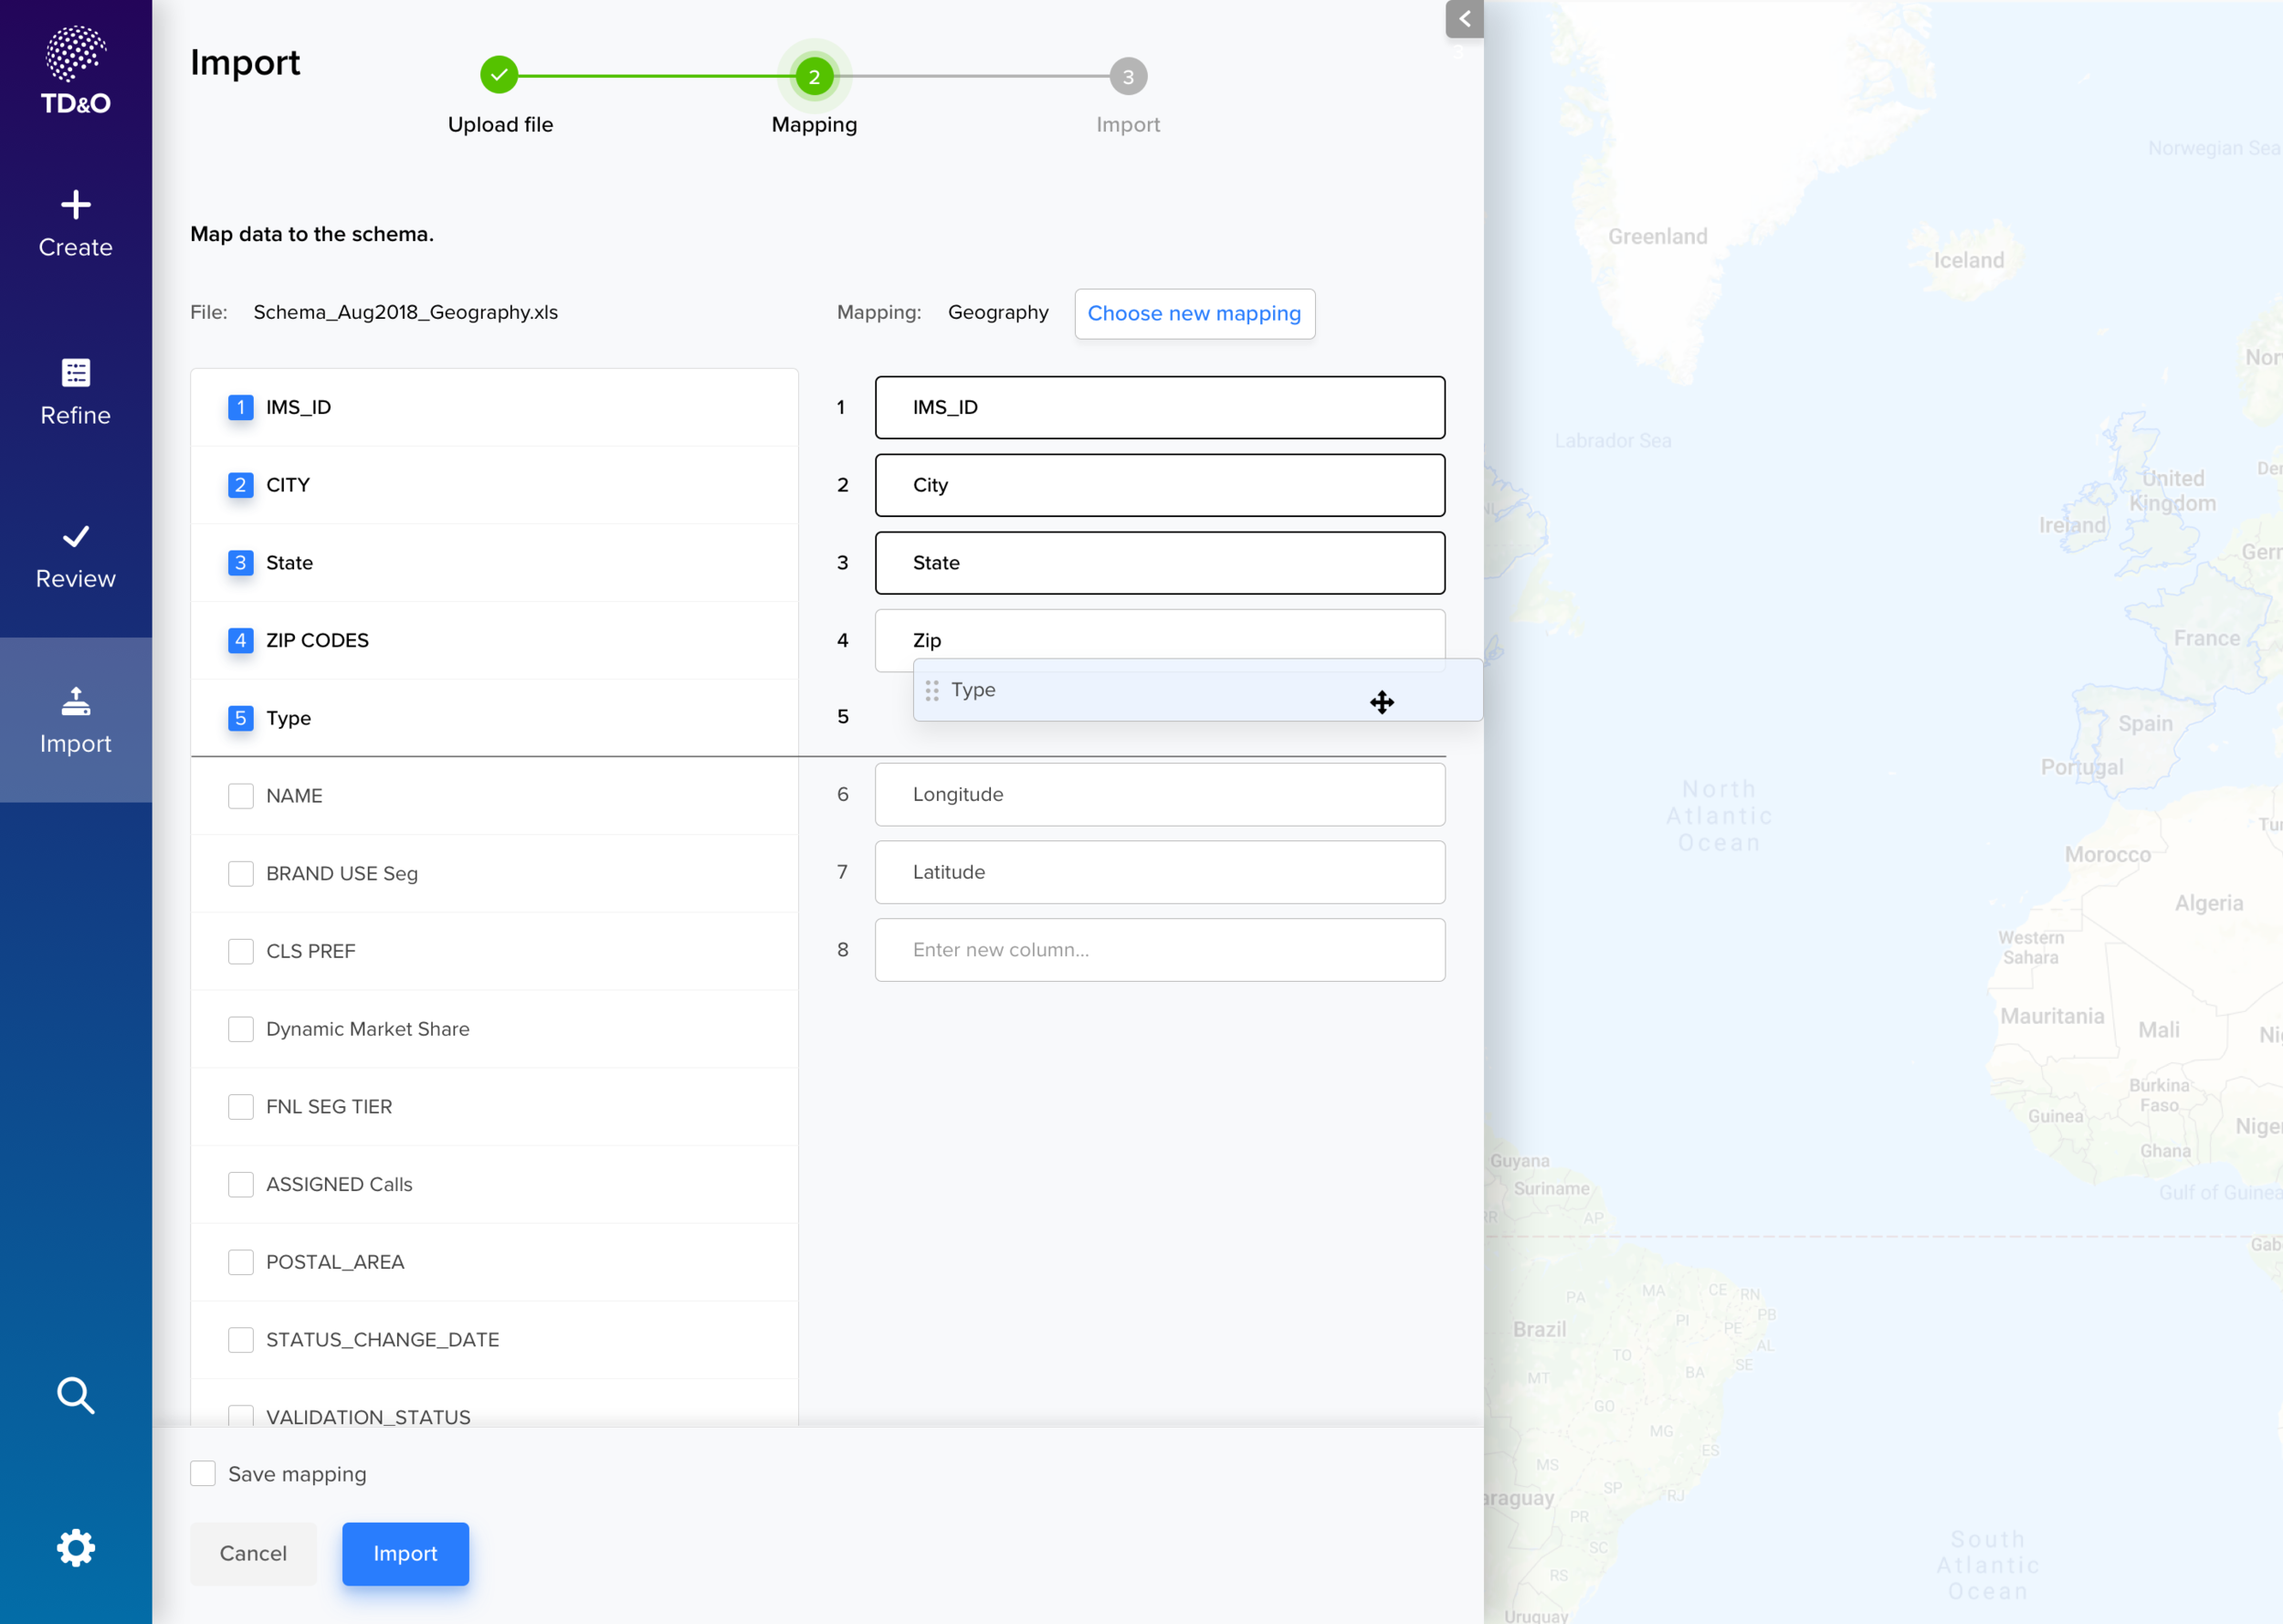Open the Create plus icon
The width and height of the screenshot is (2283, 1624).
pos(76,205)
